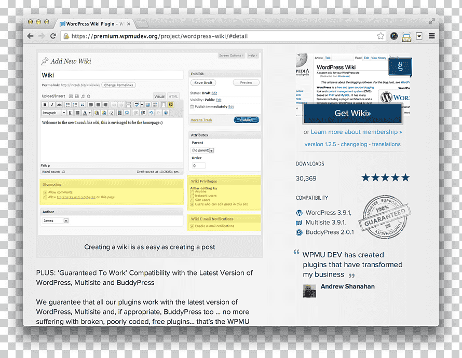Toggle Enable e-mail notifications checkbox
This screenshot has height=358, width=462.
(192, 226)
